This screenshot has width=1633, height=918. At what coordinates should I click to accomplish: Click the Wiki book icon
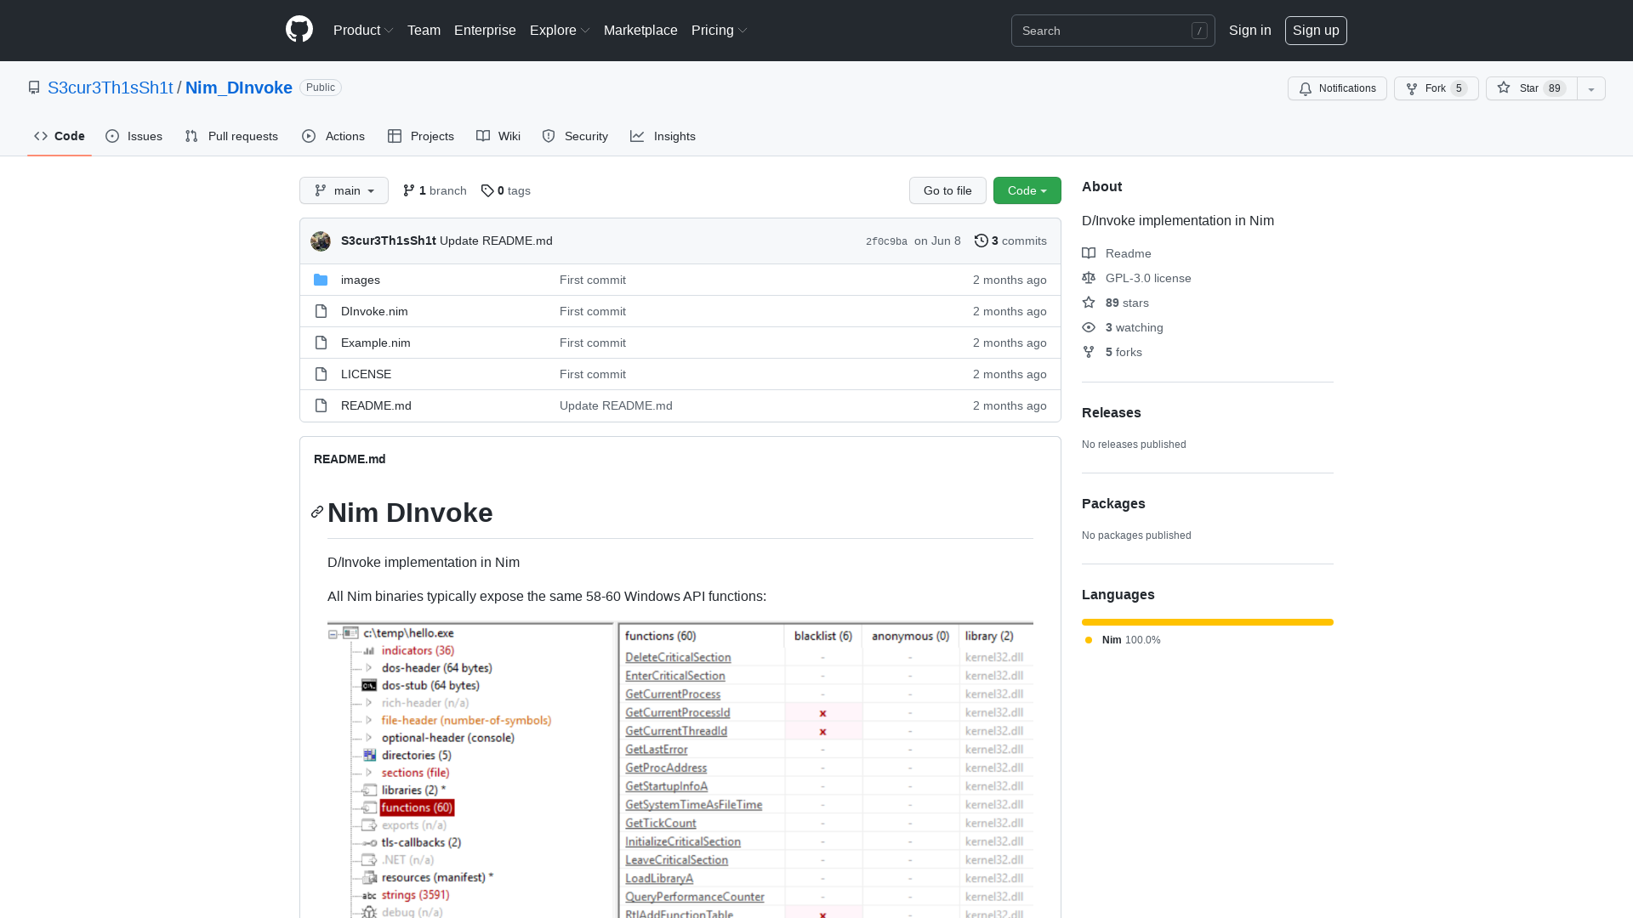click(x=483, y=136)
